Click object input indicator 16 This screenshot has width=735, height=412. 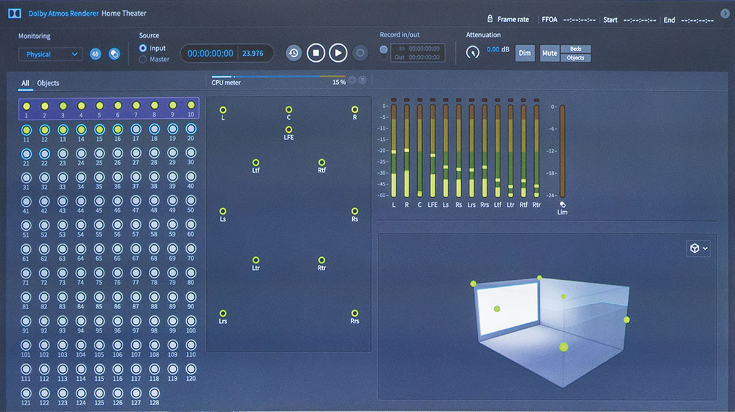[118, 130]
